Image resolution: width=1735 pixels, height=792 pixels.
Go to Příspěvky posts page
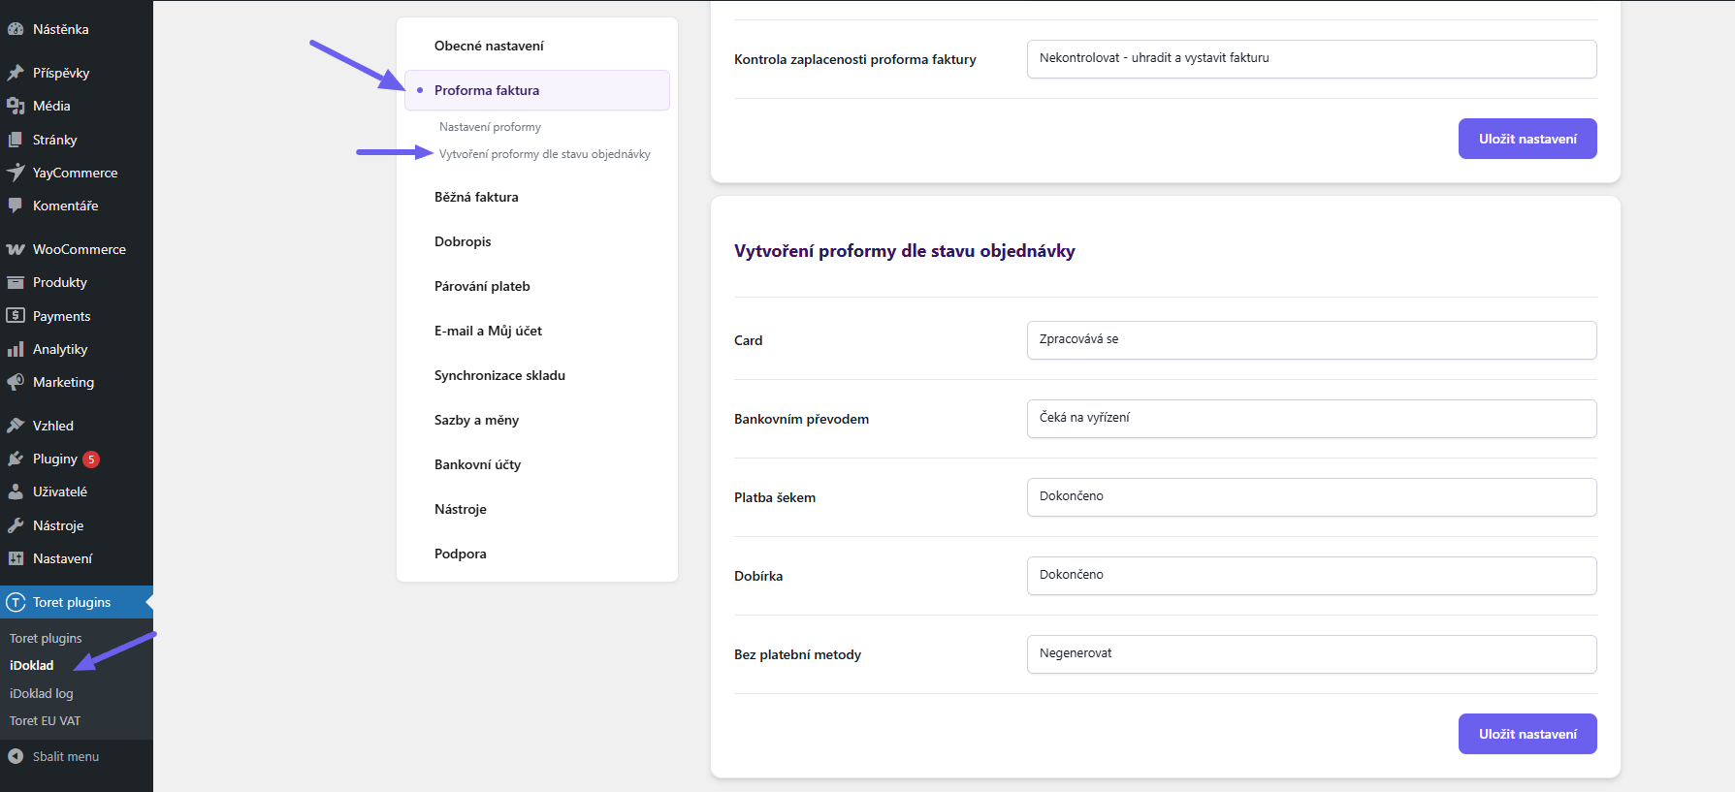(61, 73)
